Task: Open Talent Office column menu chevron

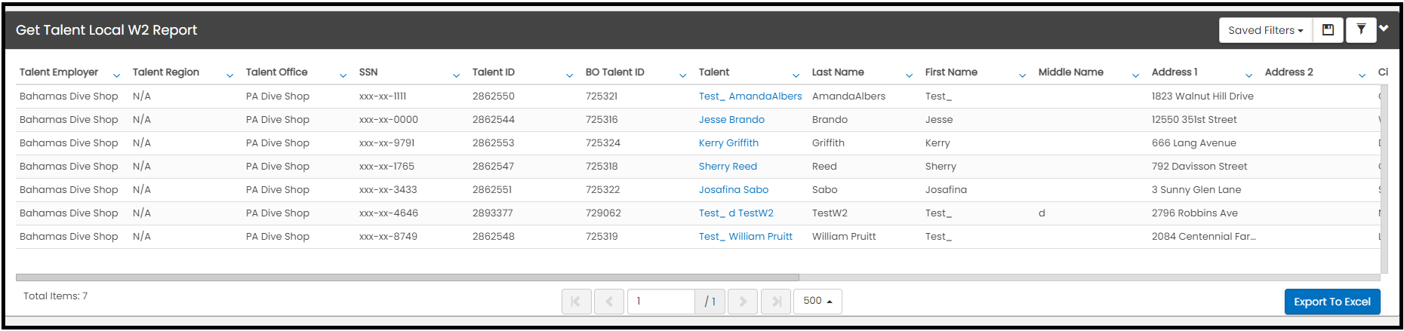Action: pos(343,75)
